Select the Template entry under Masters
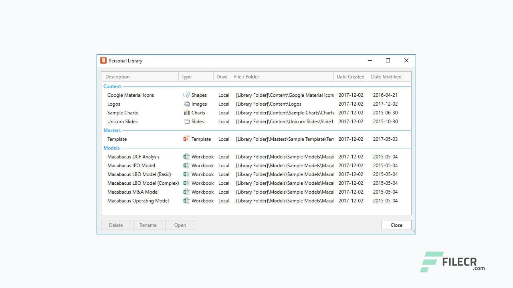513x288 pixels. click(117, 139)
